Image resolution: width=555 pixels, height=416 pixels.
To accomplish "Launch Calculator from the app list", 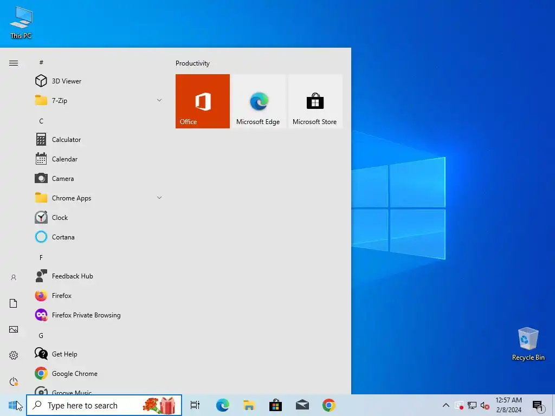I will click(99, 139).
